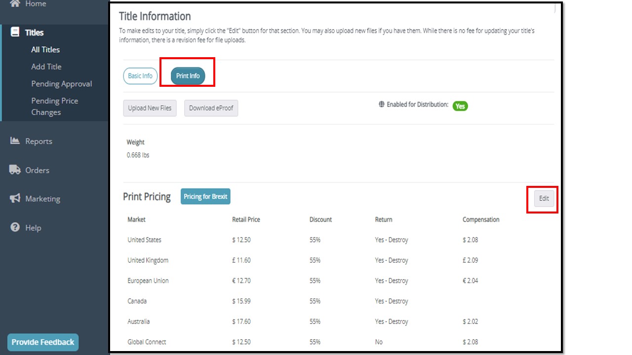
Task: Select the Print Info tab
Action: [x=188, y=76]
